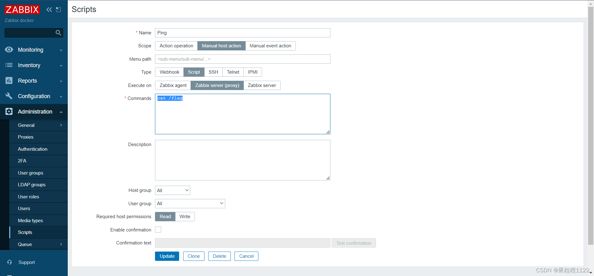594x276 pixels.
Task: Choose IPMI script type
Action: (x=253, y=72)
